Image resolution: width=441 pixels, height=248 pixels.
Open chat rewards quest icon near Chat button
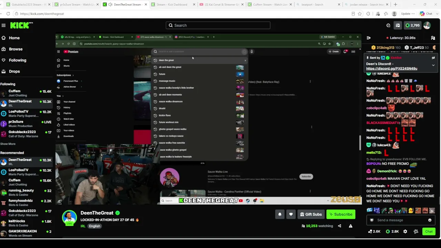[x=416, y=231]
